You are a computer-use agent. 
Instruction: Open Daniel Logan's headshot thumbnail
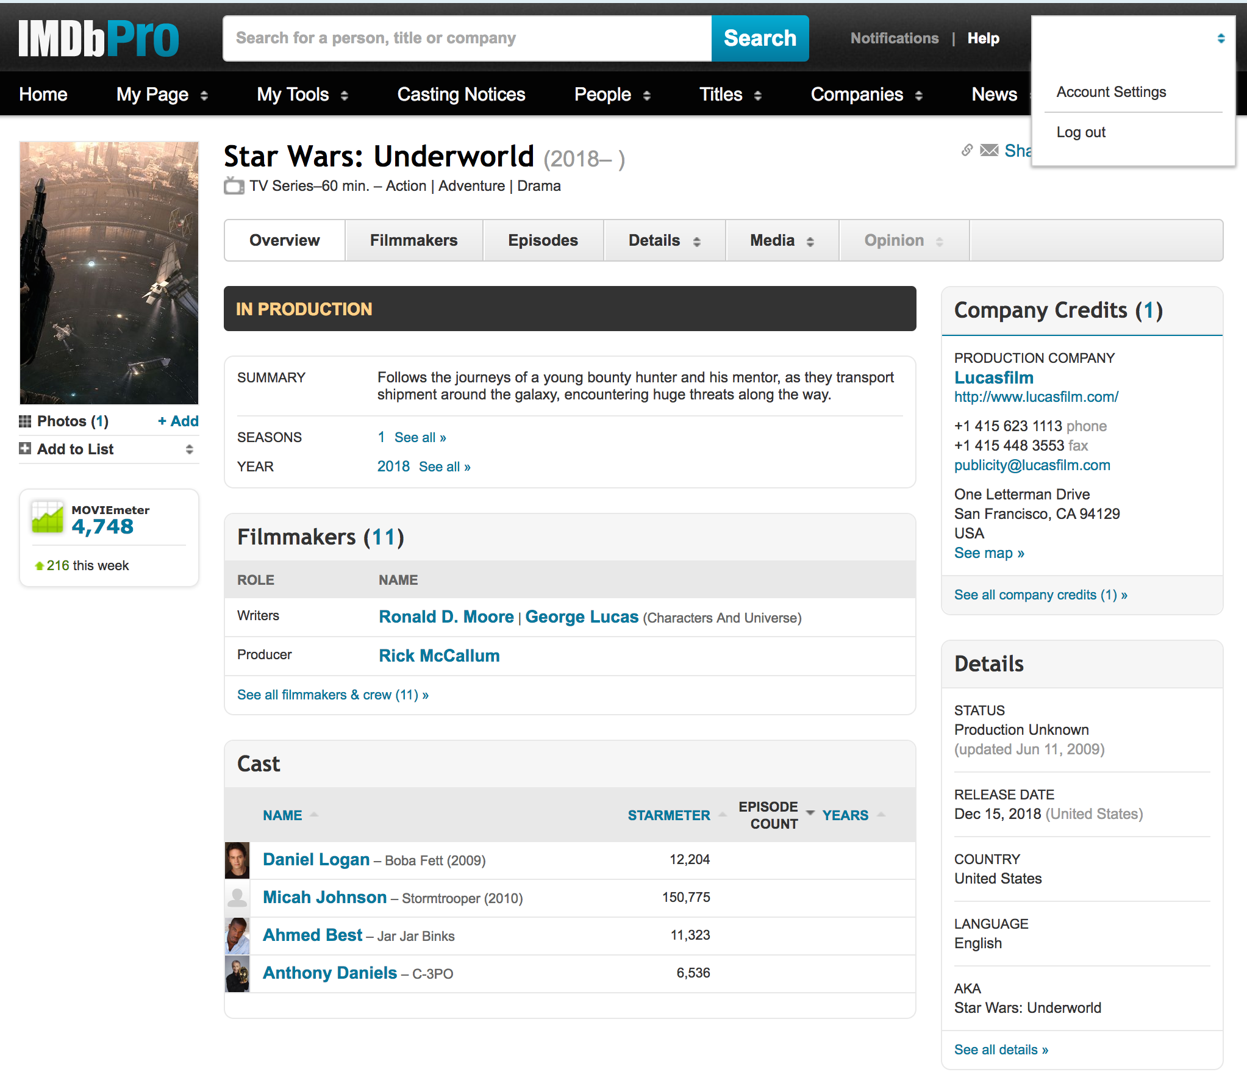tap(237, 860)
